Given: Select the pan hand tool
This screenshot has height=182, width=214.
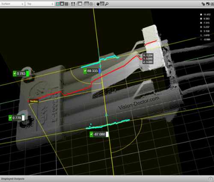Looking at the screenshot, I should point(98,4).
